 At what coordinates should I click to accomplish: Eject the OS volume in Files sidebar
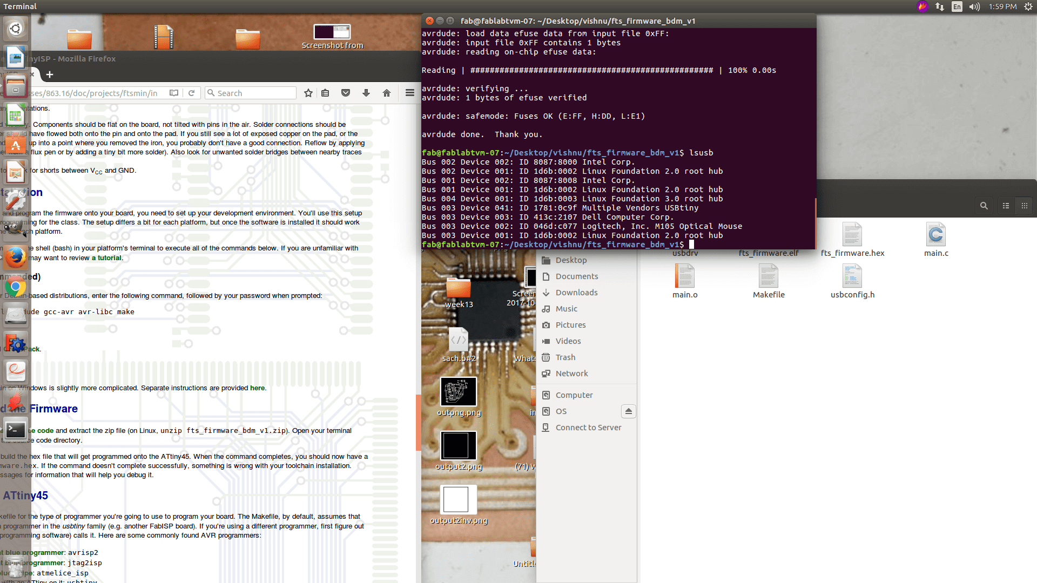(x=628, y=411)
